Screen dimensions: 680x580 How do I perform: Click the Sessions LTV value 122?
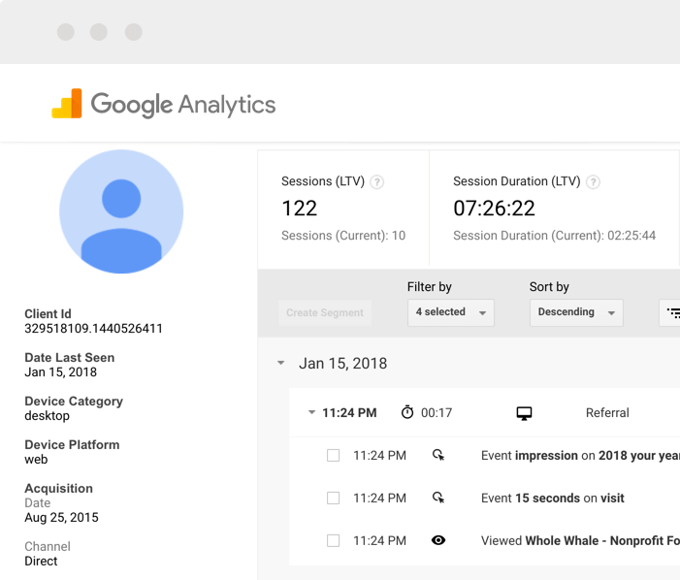pos(299,209)
